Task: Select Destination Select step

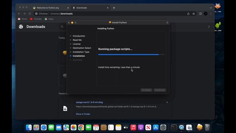Action: (82, 48)
